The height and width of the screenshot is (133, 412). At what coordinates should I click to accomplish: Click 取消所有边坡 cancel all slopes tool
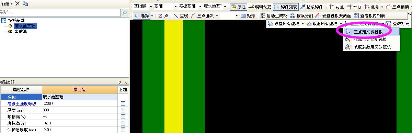[321, 24]
